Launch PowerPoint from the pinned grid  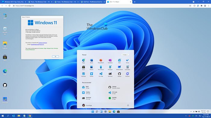[x=101, y=61]
